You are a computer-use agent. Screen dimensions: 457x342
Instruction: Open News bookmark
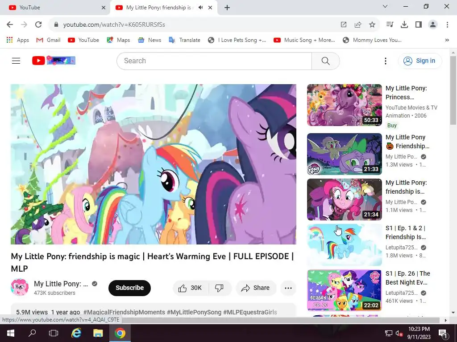(150, 40)
